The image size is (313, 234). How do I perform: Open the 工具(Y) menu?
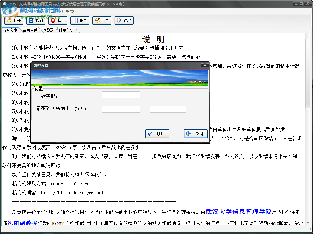click(x=56, y=11)
